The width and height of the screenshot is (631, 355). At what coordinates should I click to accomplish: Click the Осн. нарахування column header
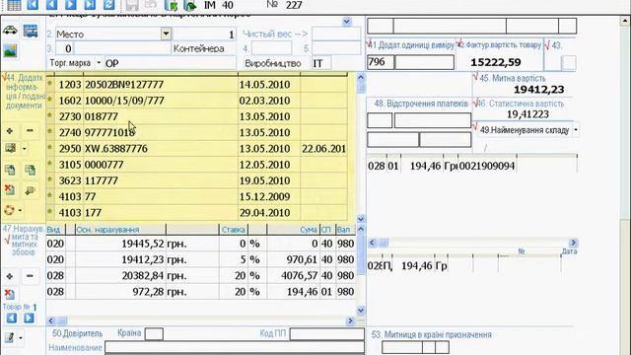click(120, 230)
